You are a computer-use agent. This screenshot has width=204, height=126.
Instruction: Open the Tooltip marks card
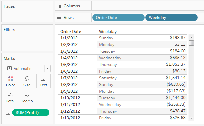point(27,97)
